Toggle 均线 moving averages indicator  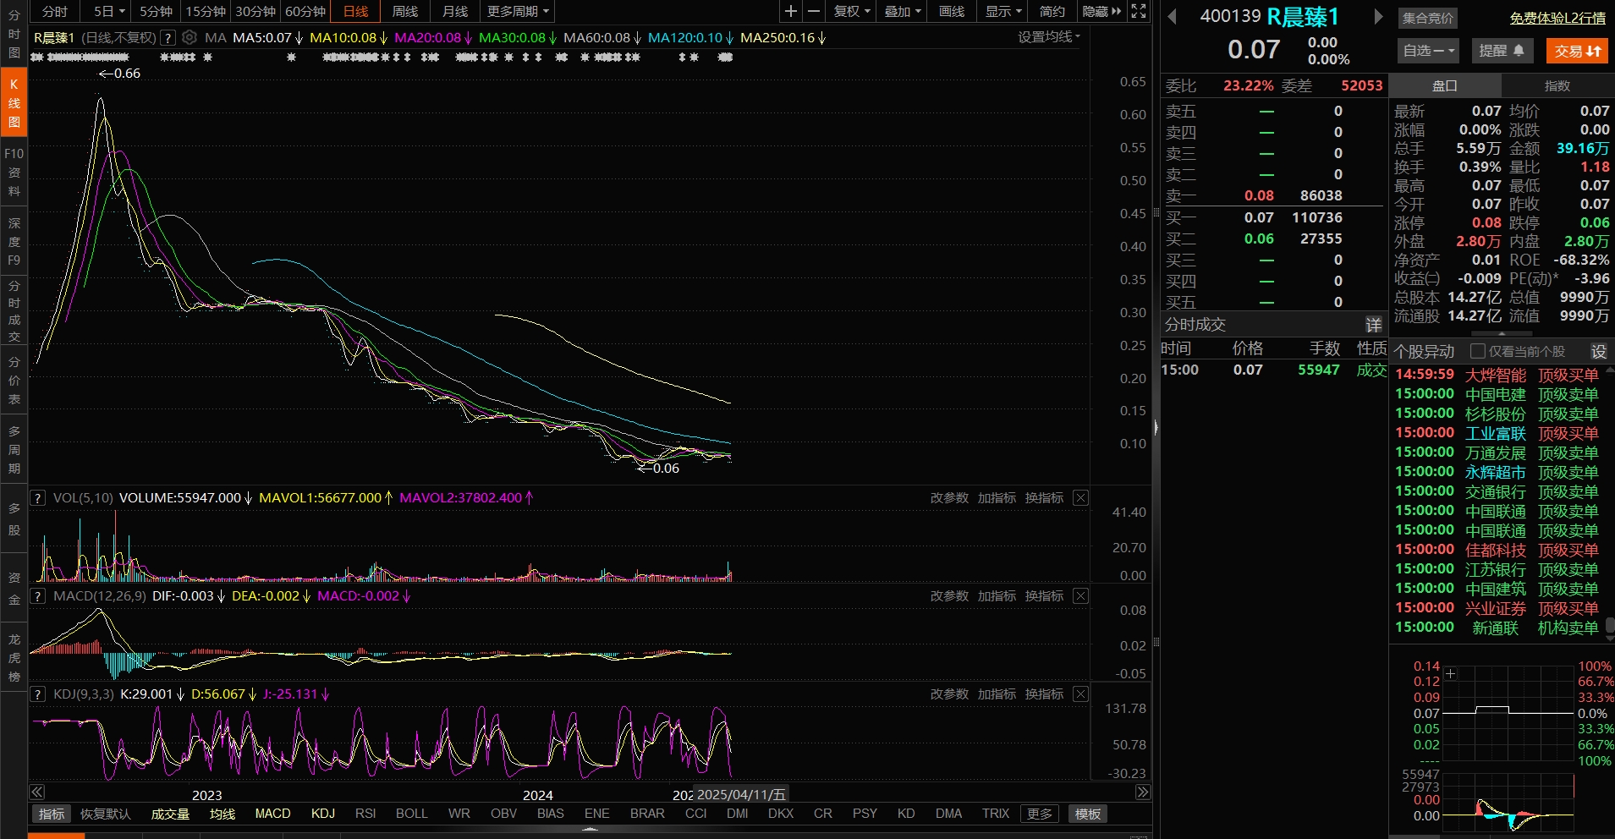point(222,814)
